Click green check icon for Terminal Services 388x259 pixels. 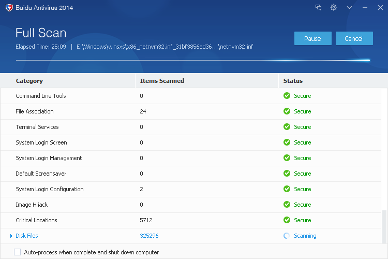coord(287,126)
